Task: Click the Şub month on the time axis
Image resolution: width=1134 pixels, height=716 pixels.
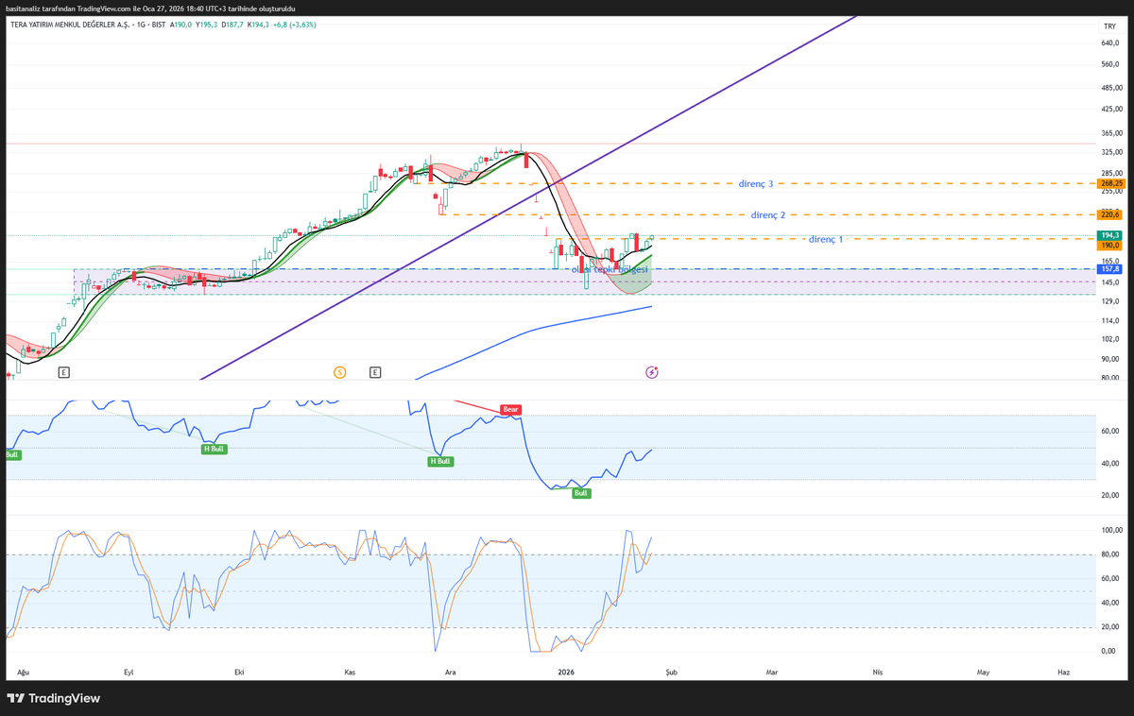Action: click(671, 673)
